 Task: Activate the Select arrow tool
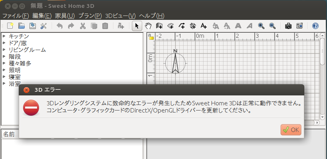click(137, 26)
